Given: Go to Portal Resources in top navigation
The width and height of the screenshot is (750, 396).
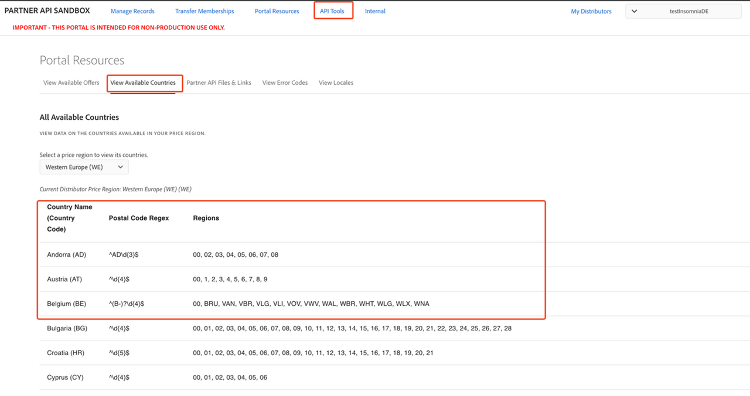Looking at the screenshot, I should point(277,11).
